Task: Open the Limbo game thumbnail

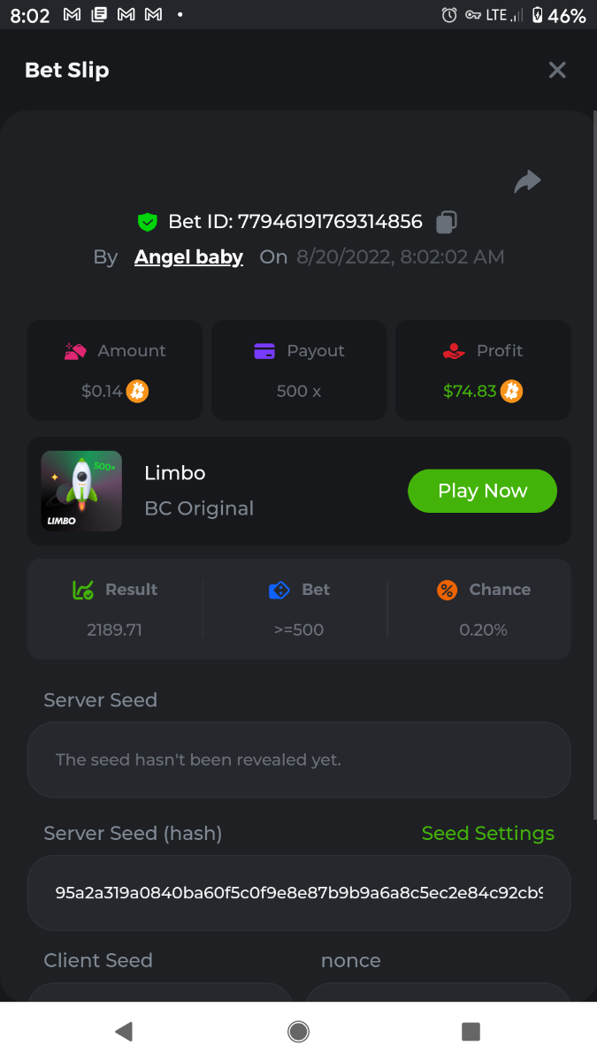Action: [x=81, y=492]
